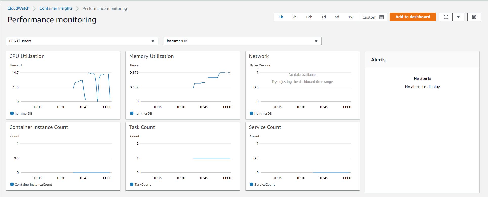The image size is (488, 197).
Task: Go to CloudWatch breadcrumb link
Action: pos(18,8)
